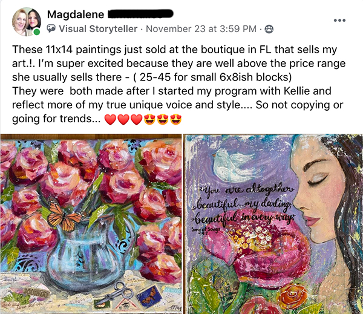Click the group privacy audience icon
The image size is (363, 314).
click(269, 29)
